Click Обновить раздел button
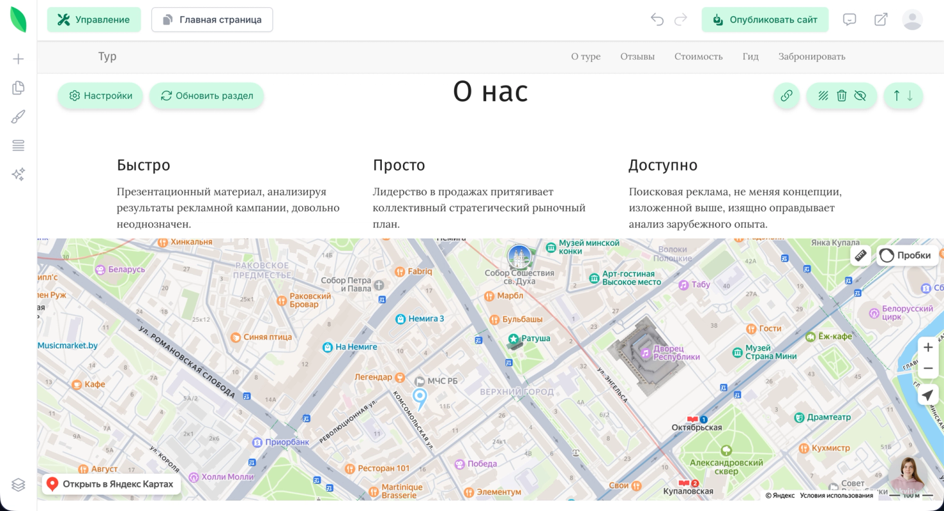 click(x=207, y=96)
